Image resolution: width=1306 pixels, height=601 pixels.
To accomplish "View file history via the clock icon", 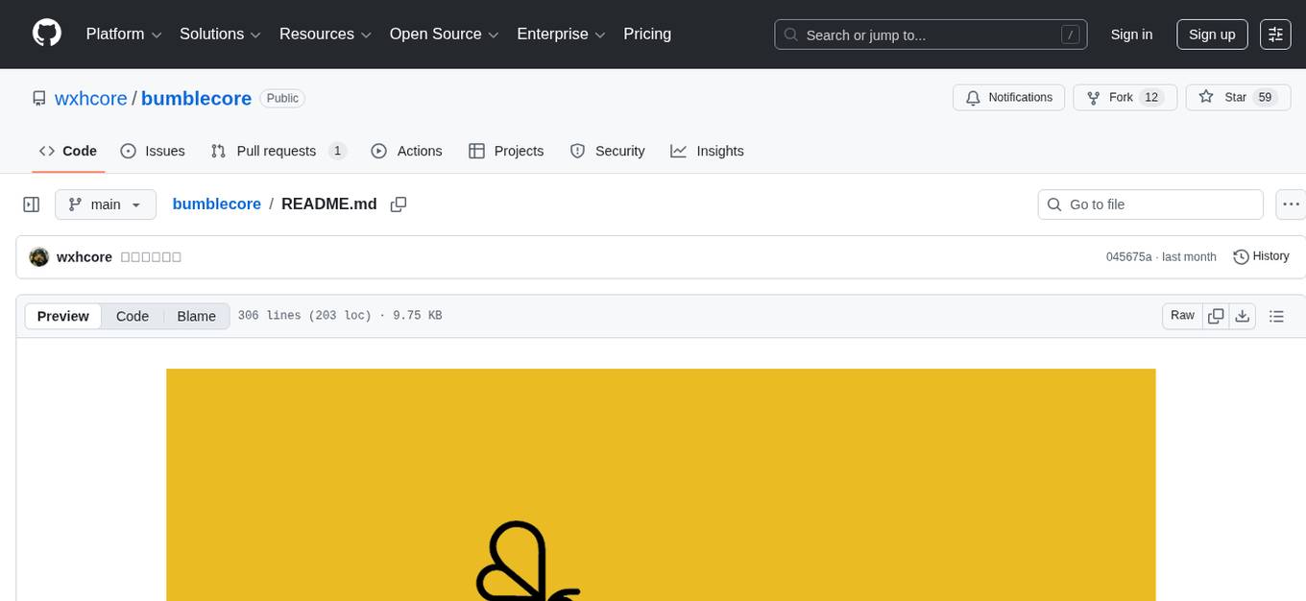I will coord(1241,256).
